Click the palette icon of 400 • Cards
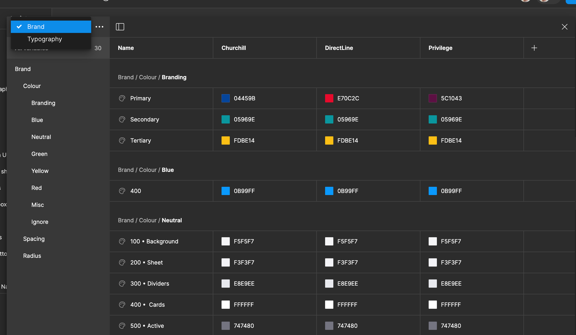Screen dimensions: 576x335 [x=122, y=305]
